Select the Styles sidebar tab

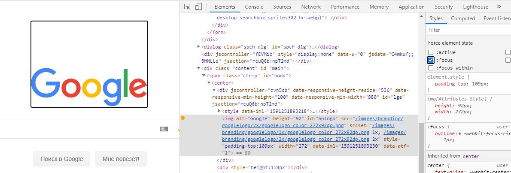436,18
